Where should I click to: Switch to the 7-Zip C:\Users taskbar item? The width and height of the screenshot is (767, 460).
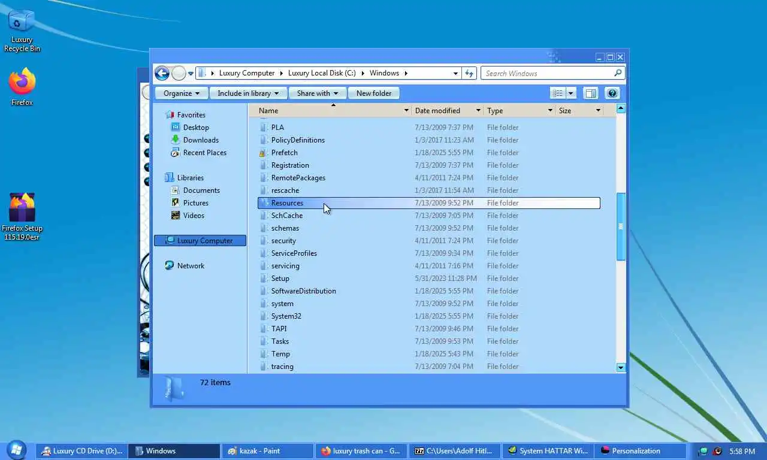coord(454,451)
